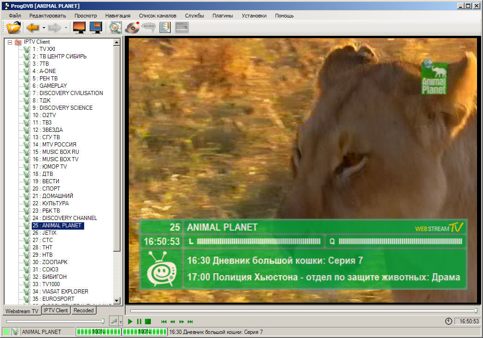
Task: Jump to start with skip-back icon
Action: point(164,322)
